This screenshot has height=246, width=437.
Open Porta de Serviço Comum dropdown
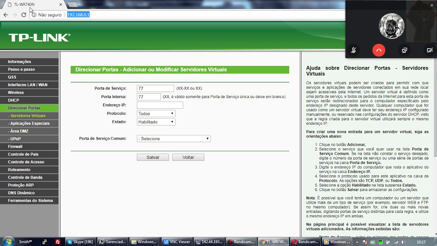click(x=174, y=139)
